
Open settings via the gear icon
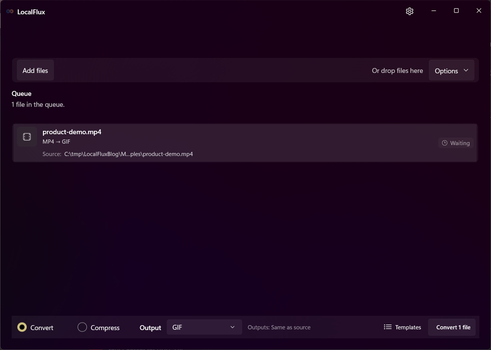[x=410, y=11]
